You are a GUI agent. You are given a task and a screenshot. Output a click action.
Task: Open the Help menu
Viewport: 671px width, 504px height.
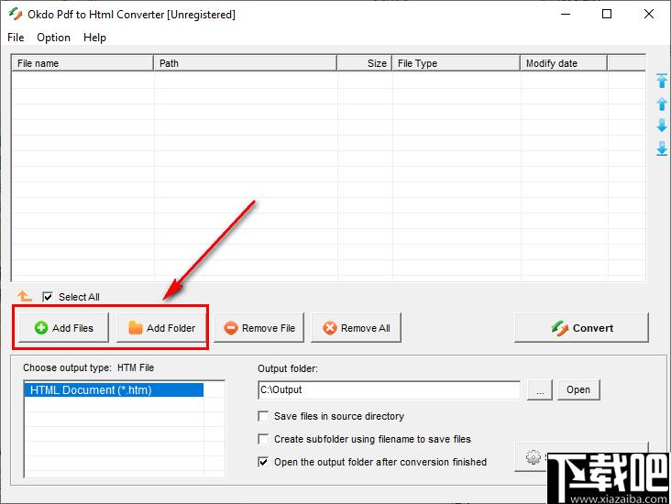tap(94, 38)
